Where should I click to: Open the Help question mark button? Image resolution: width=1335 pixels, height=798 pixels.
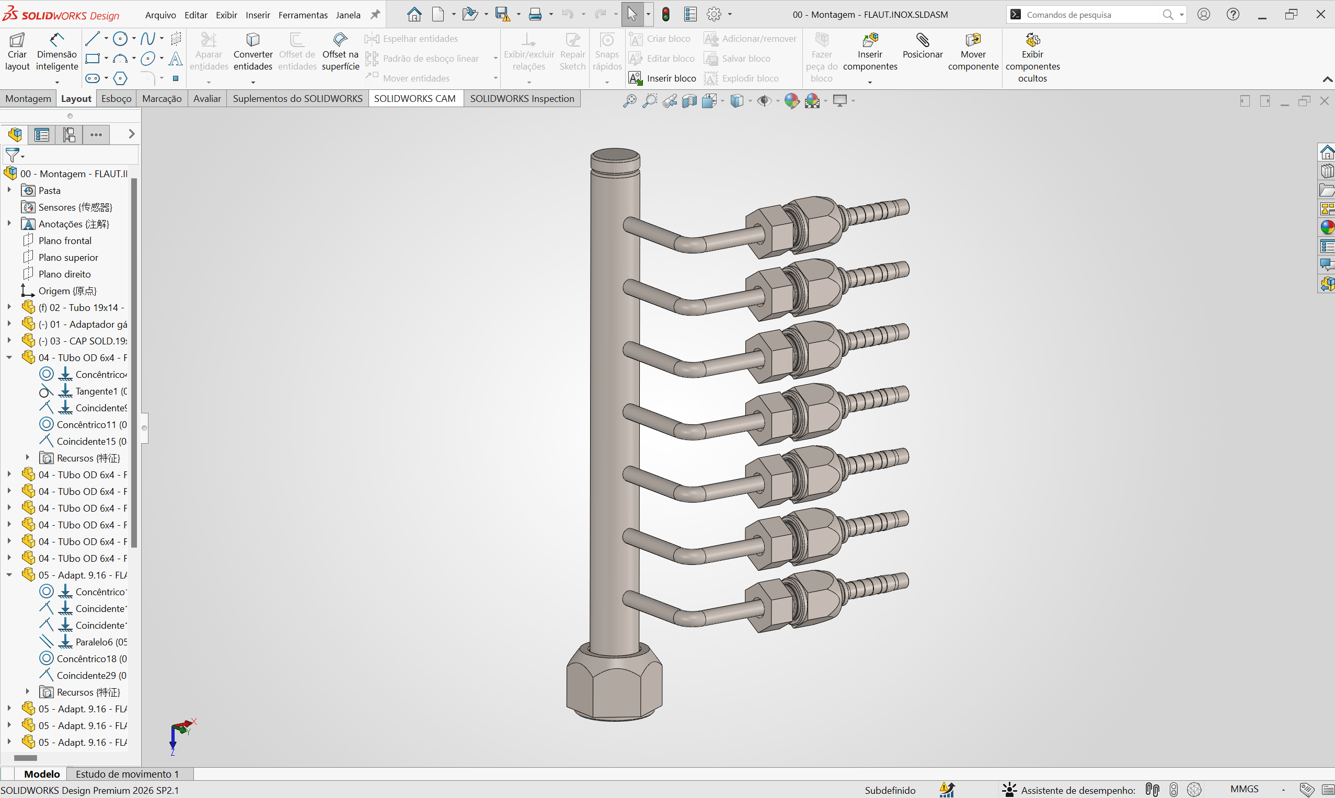(x=1233, y=15)
